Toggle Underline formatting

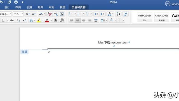pos(3,20)
